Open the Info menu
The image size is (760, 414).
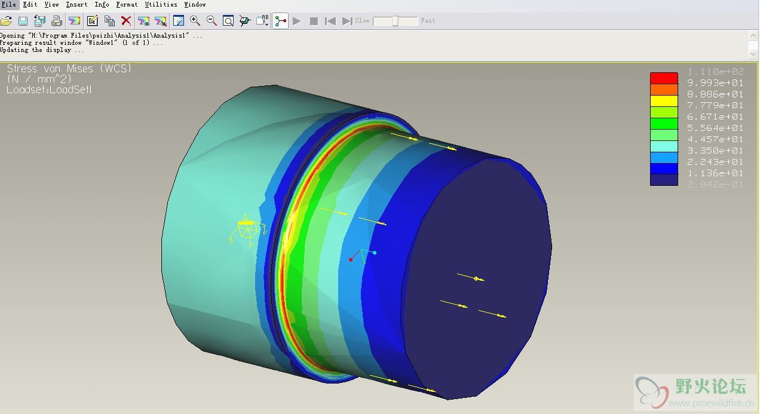pyautogui.click(x=102, y=4)
